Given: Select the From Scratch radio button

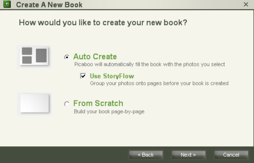Looking at the screenshot, I should tap(67, 104).
